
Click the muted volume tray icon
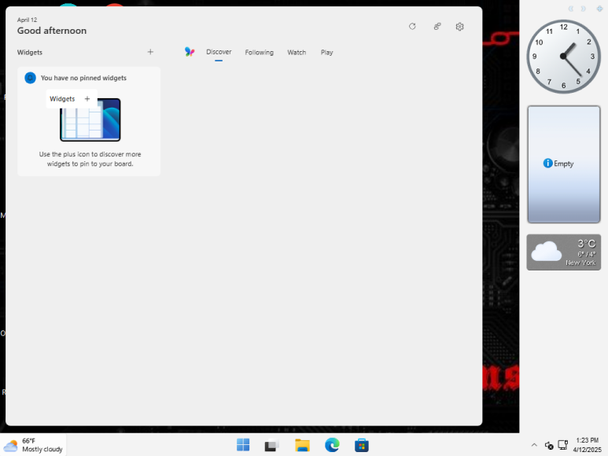click(549, 446)
